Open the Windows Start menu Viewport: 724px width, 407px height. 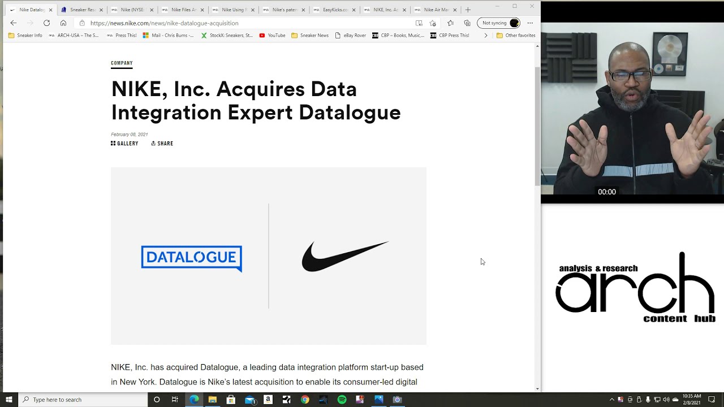click(9, 400)
